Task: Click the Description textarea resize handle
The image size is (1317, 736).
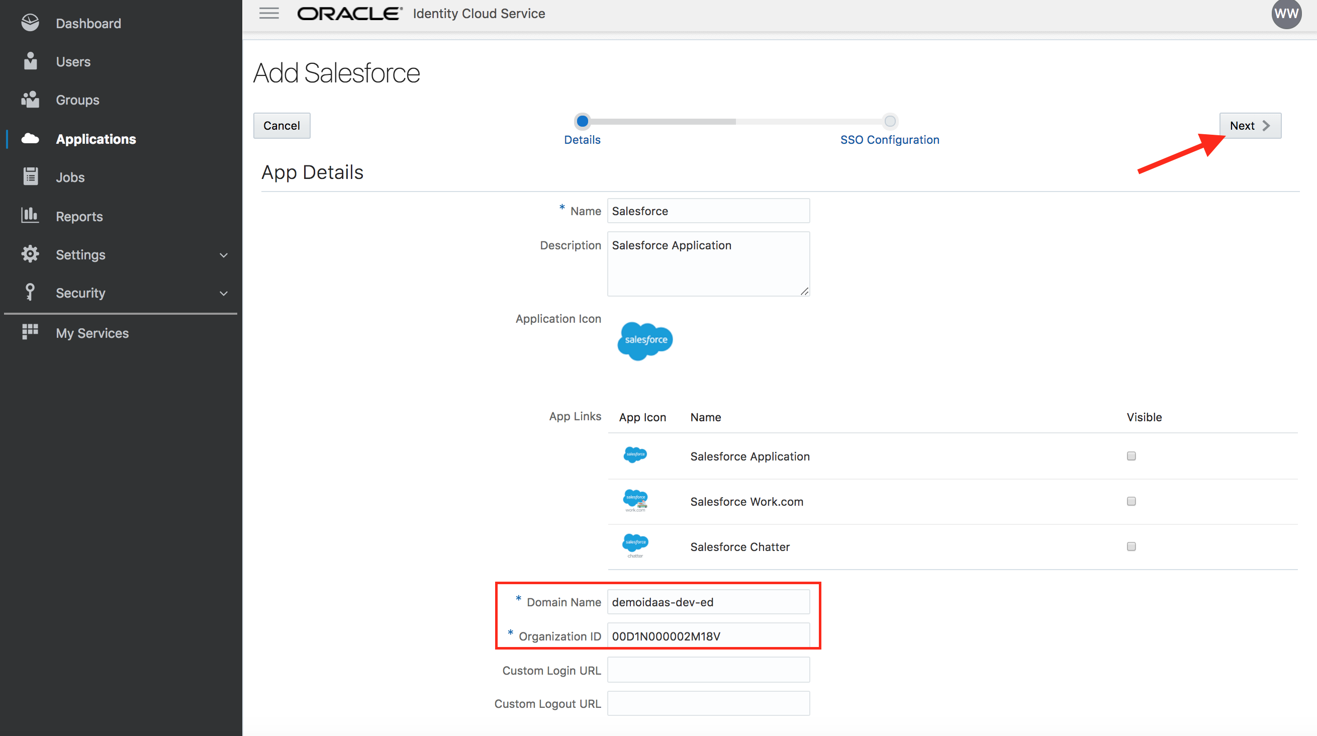Action: pyautogui.click(x=804, y=291)
